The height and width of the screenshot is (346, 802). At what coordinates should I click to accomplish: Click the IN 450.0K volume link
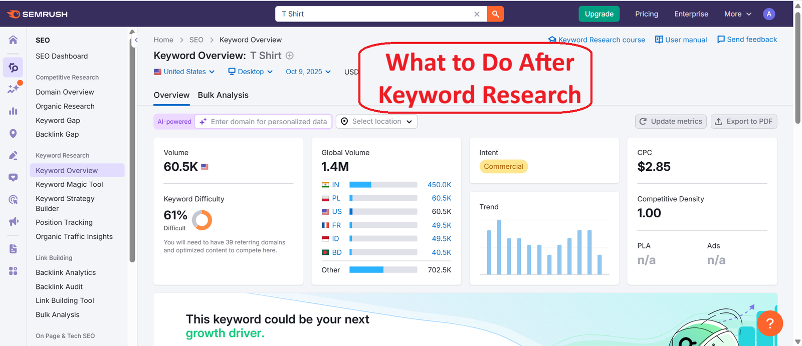[x=439, y=185]
